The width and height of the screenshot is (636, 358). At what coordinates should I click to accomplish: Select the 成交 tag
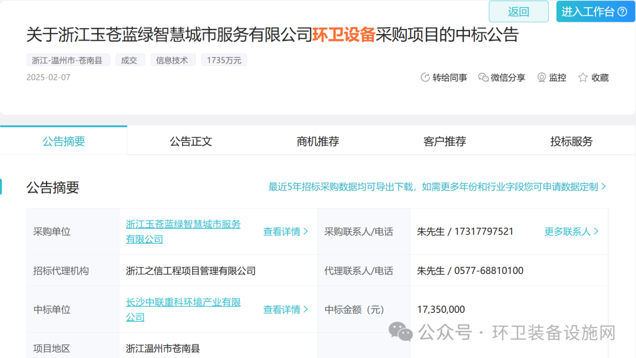(129, 61)
